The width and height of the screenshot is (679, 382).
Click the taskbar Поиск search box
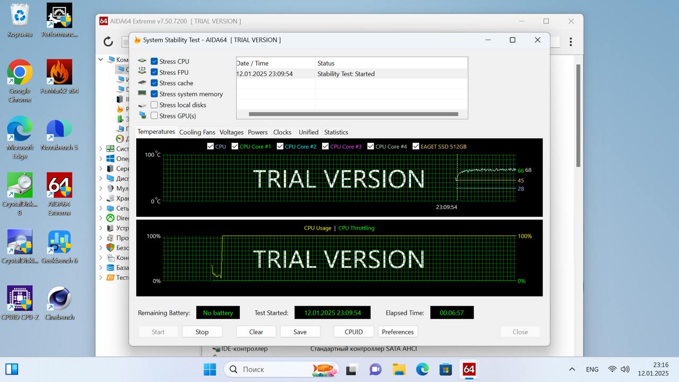tap(282, 369)
